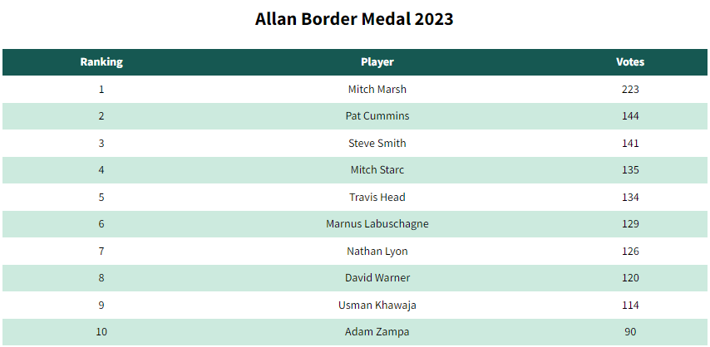
Task: Click the Ranking column header
Action: point(101,62)
